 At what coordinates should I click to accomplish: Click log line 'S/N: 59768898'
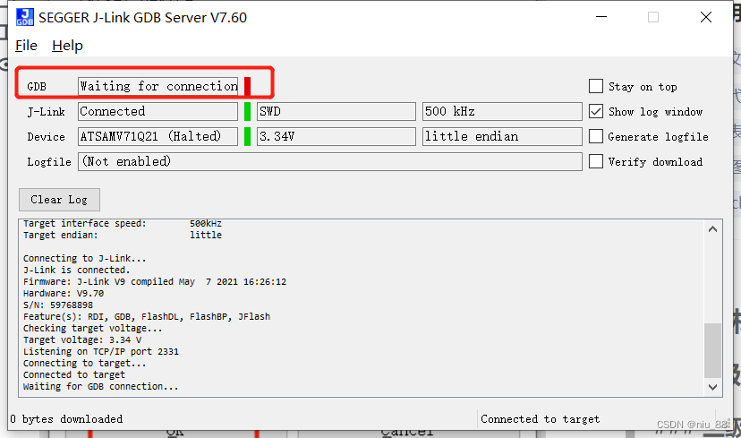coord(57,305)
